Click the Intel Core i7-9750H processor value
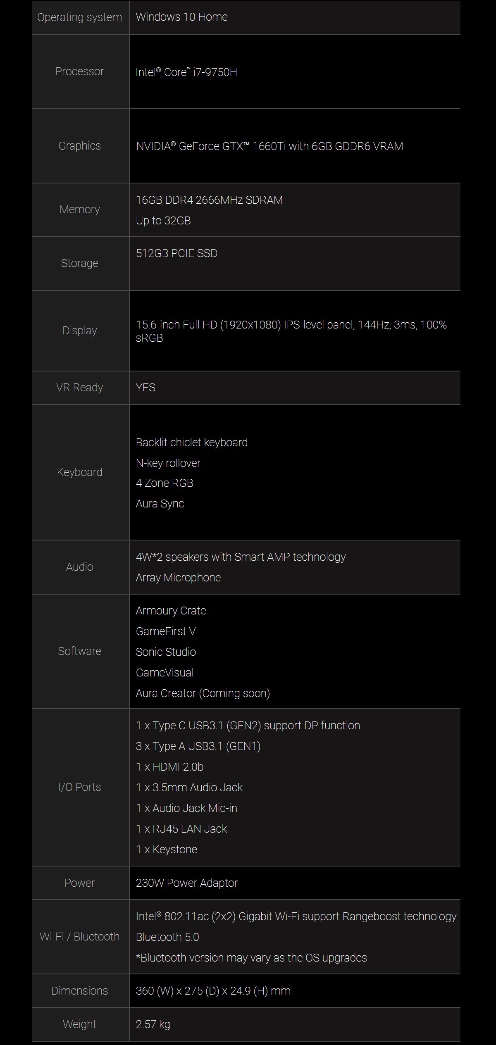This screenshot has width=496, height=1045. 186,72
